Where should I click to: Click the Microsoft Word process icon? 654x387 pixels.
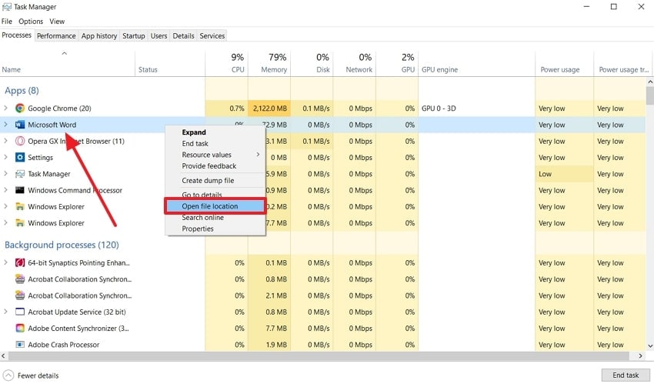[x=20, y=125]
